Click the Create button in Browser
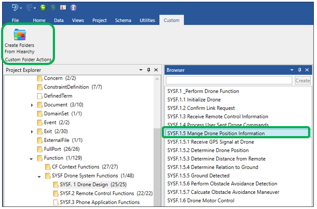The height and width of the screenshot is (209, 317). click(x=302, y=80)
